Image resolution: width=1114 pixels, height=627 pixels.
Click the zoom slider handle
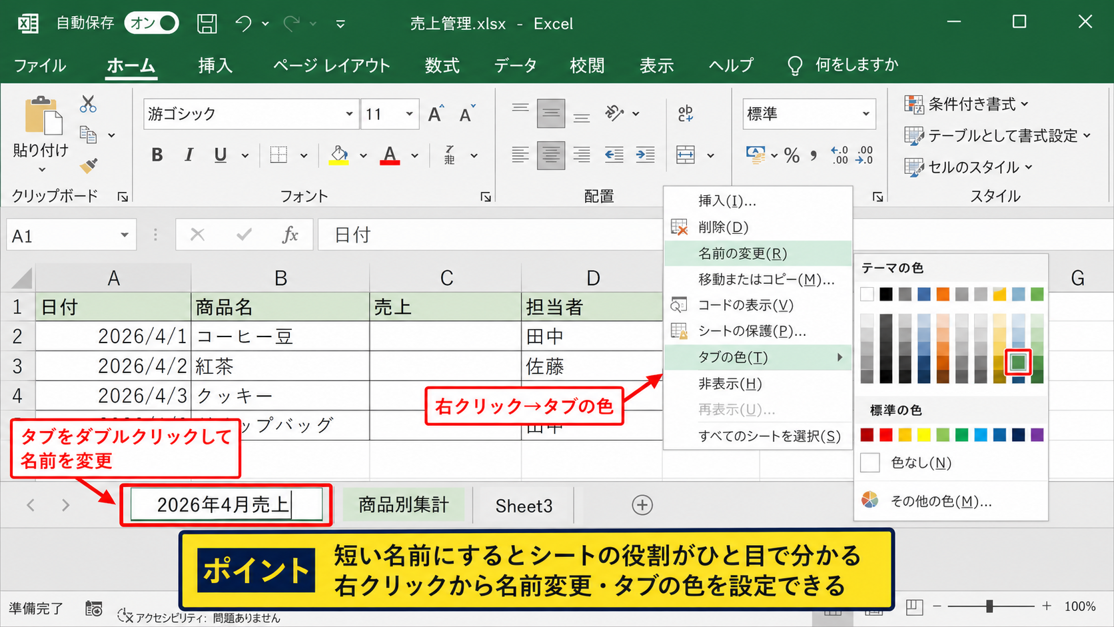coord(989,606)
